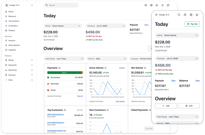The image size is (205, 135).
Task: Click the plus create icon in desktop header
Action: [146, 5]
